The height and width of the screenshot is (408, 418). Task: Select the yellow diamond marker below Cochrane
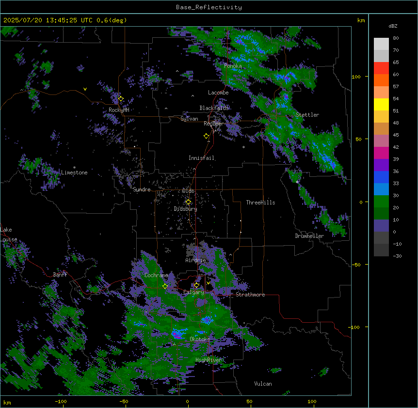[165, 286]
